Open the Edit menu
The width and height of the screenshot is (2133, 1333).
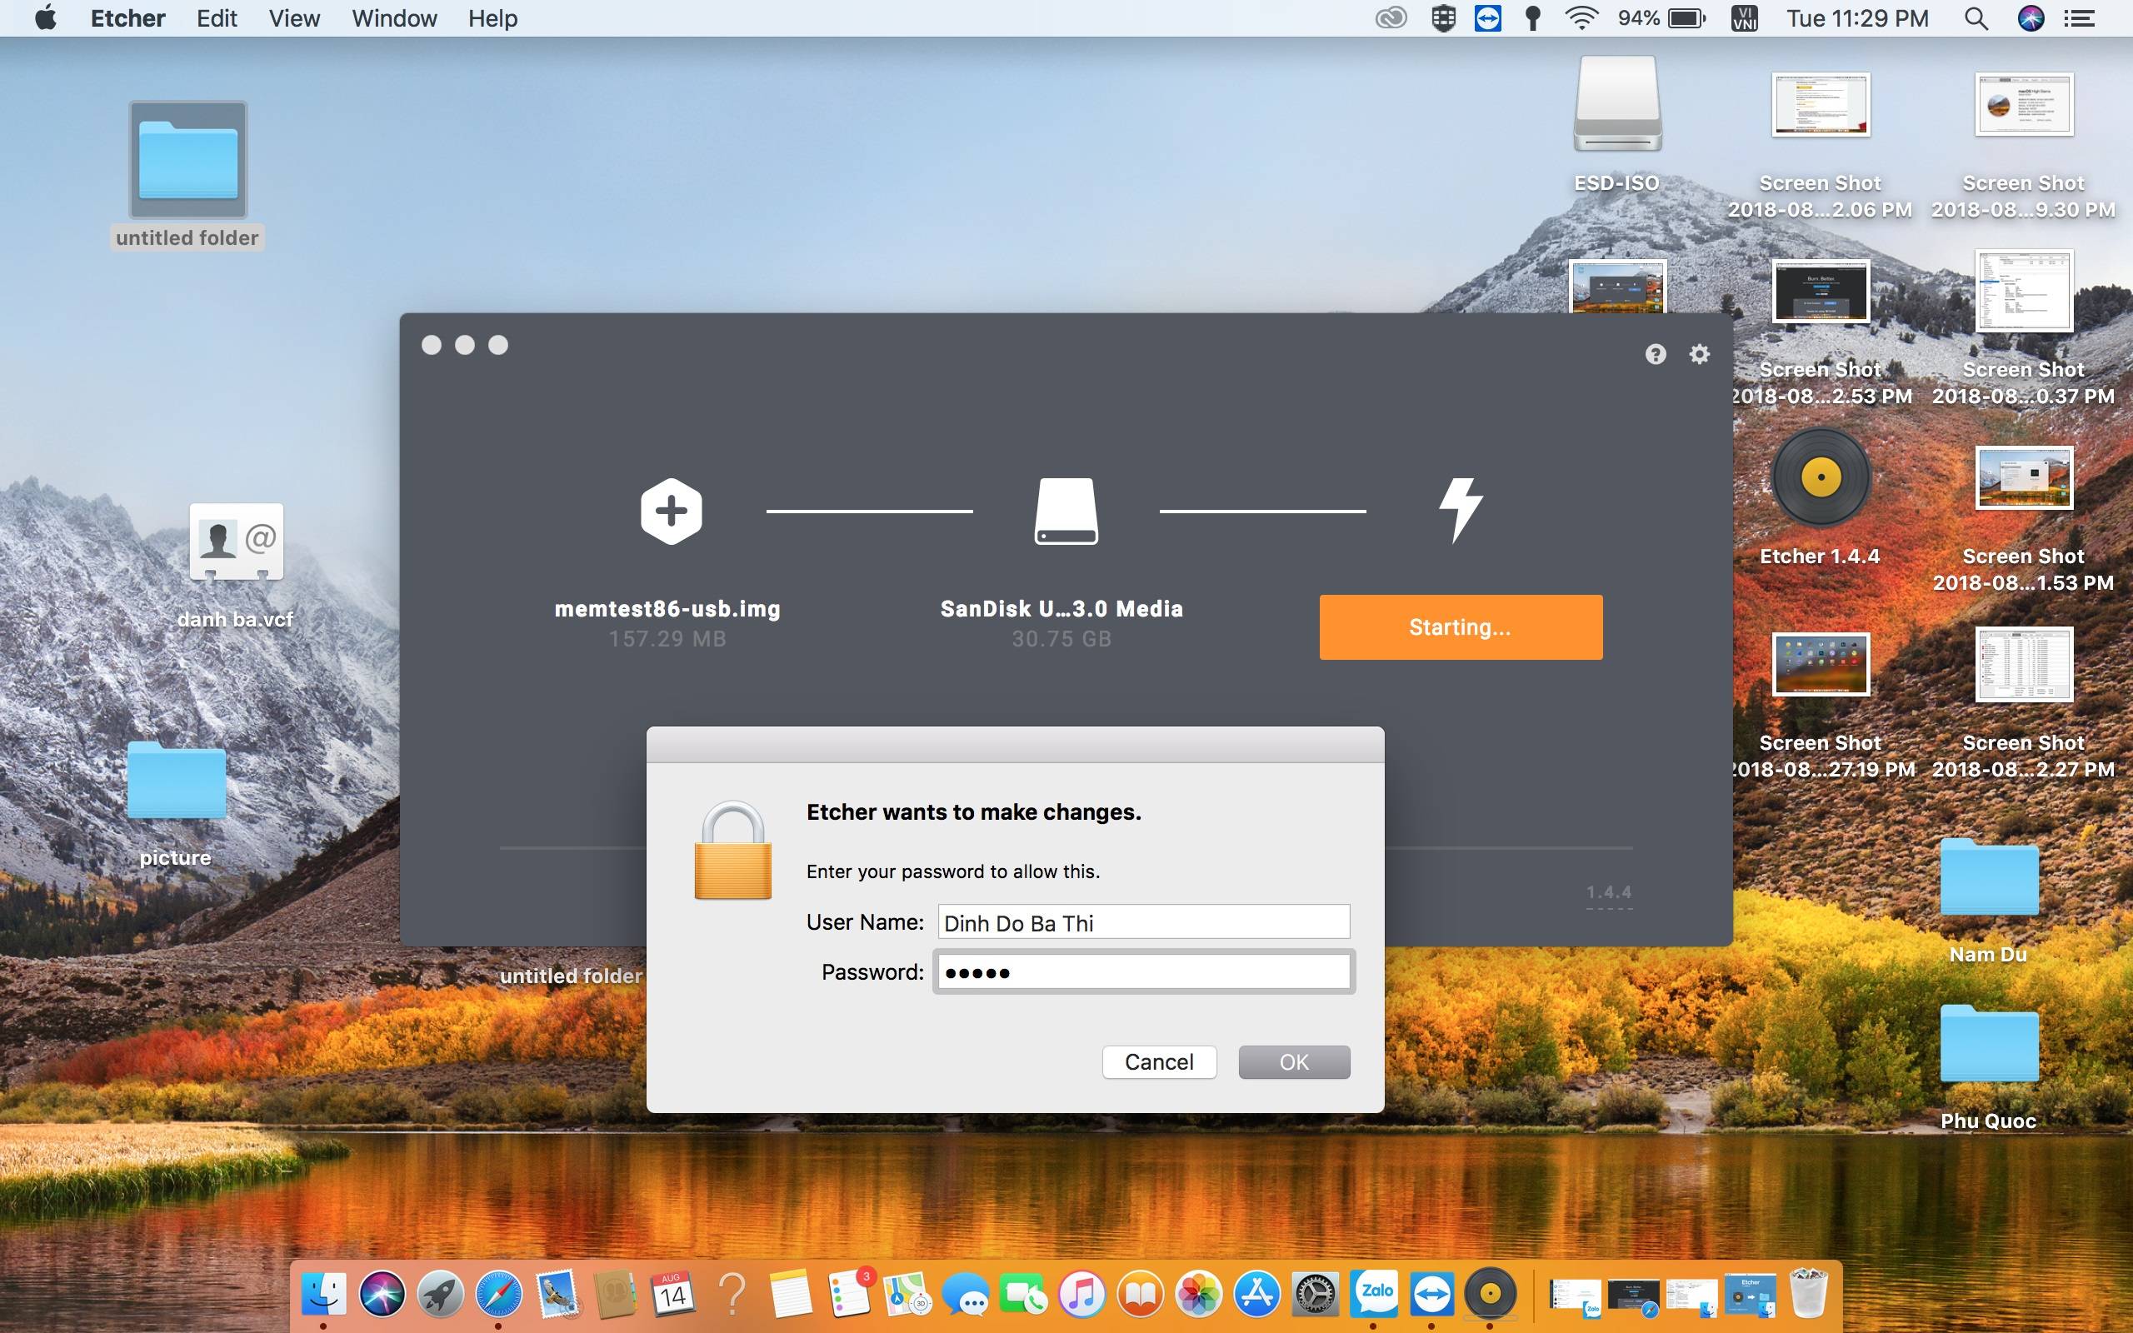217,18
